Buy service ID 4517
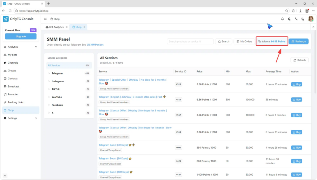Screen dimensions: 317x180 [x=297, y=115]
